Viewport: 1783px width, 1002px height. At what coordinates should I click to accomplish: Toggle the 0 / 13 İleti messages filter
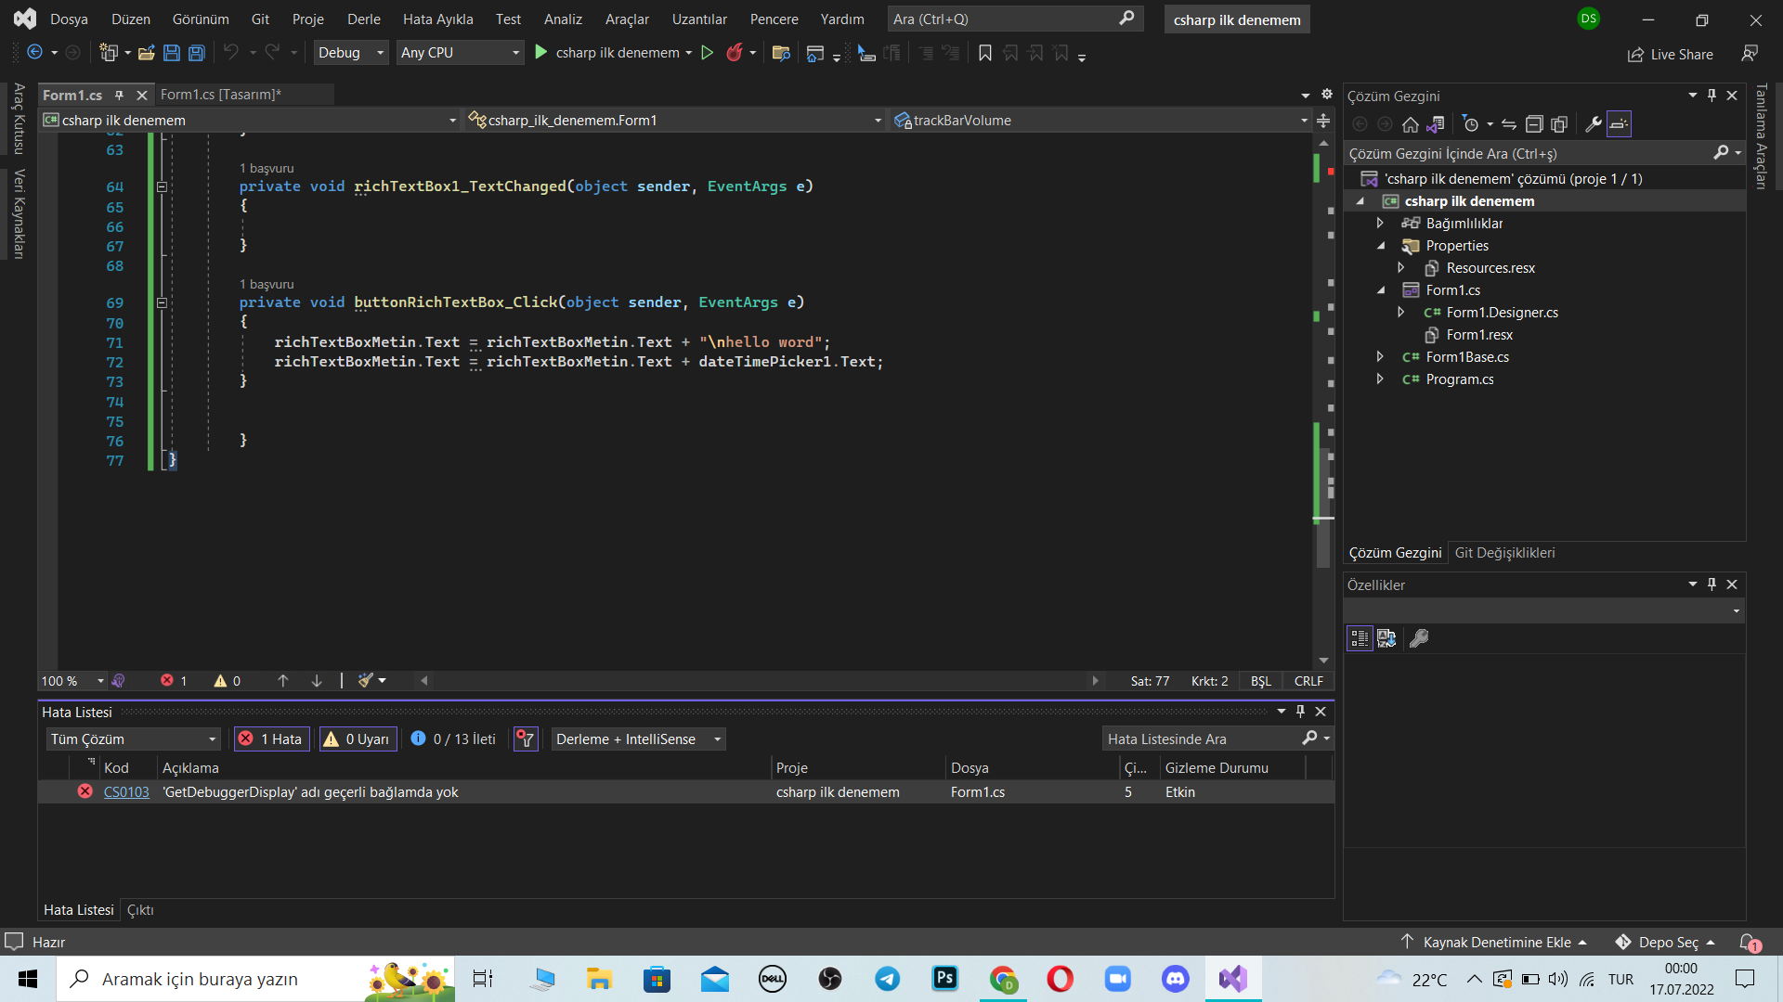pos(453,739)
